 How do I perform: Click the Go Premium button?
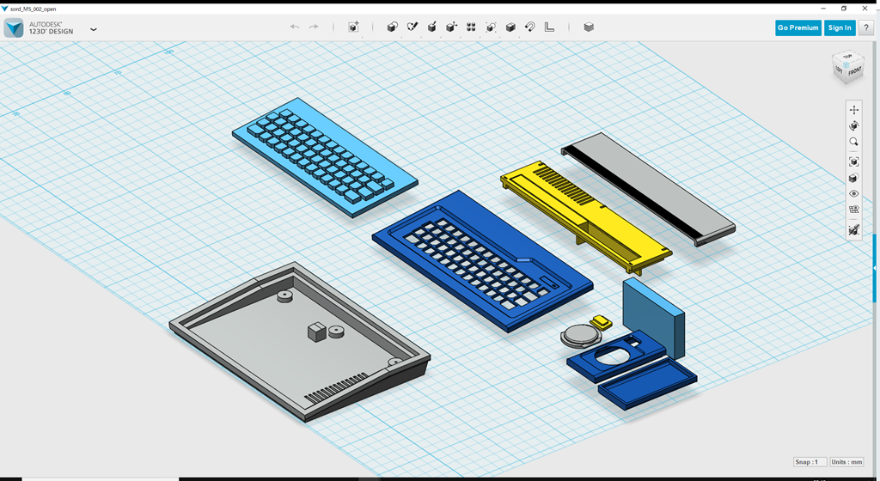[x=797, y=27]
